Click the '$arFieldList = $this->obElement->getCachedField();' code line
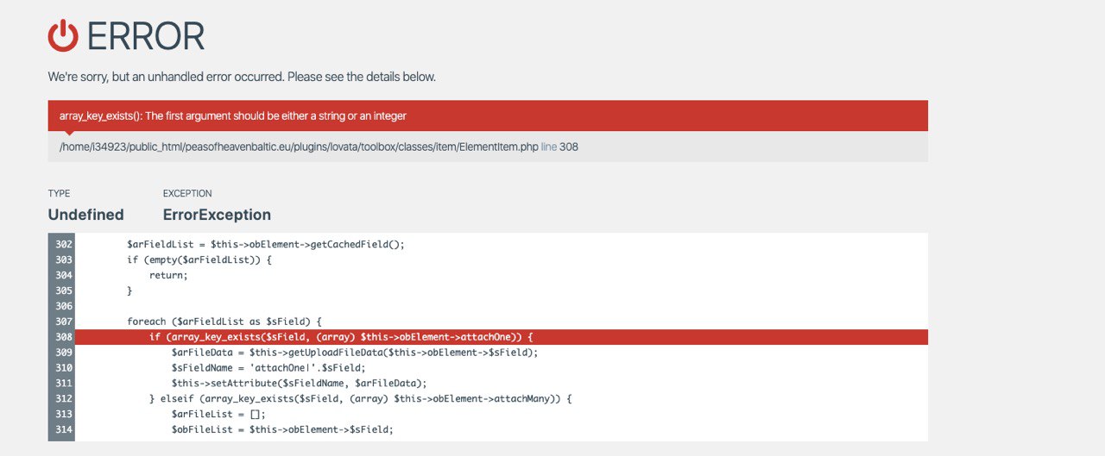 (266, 244)
